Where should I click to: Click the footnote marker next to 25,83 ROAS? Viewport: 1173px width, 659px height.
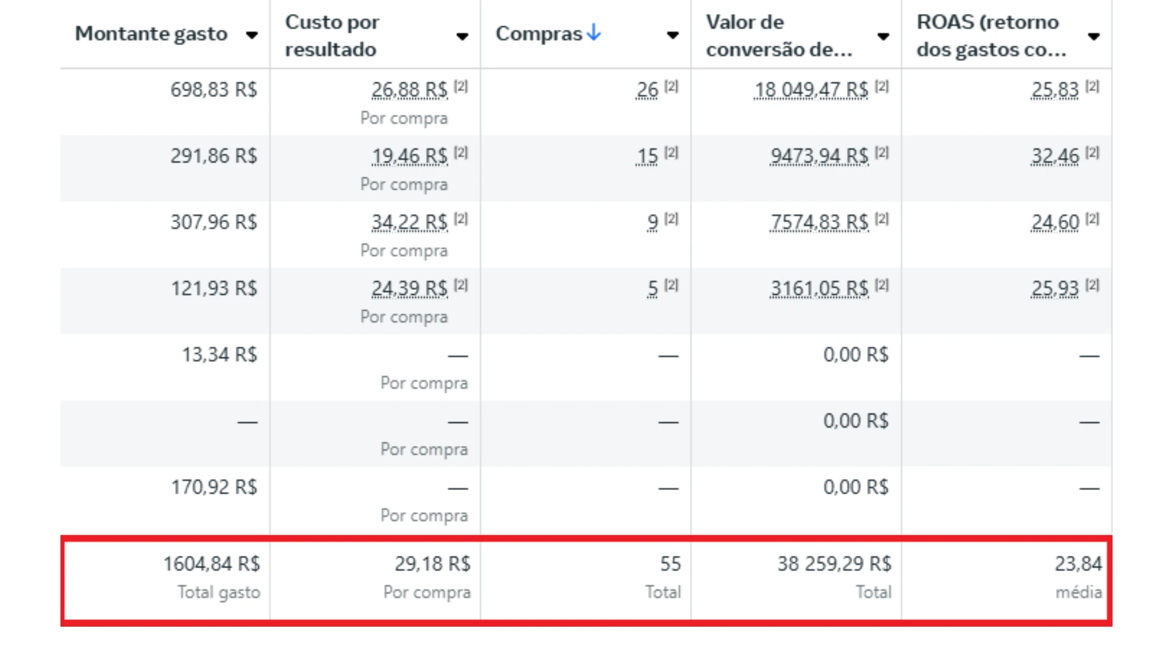[1095, 87]
